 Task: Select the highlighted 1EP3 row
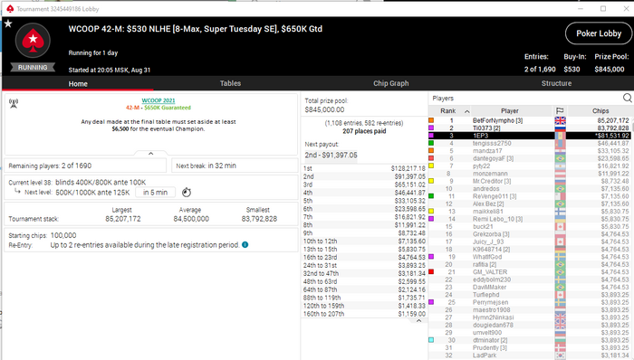pos(529,136)
